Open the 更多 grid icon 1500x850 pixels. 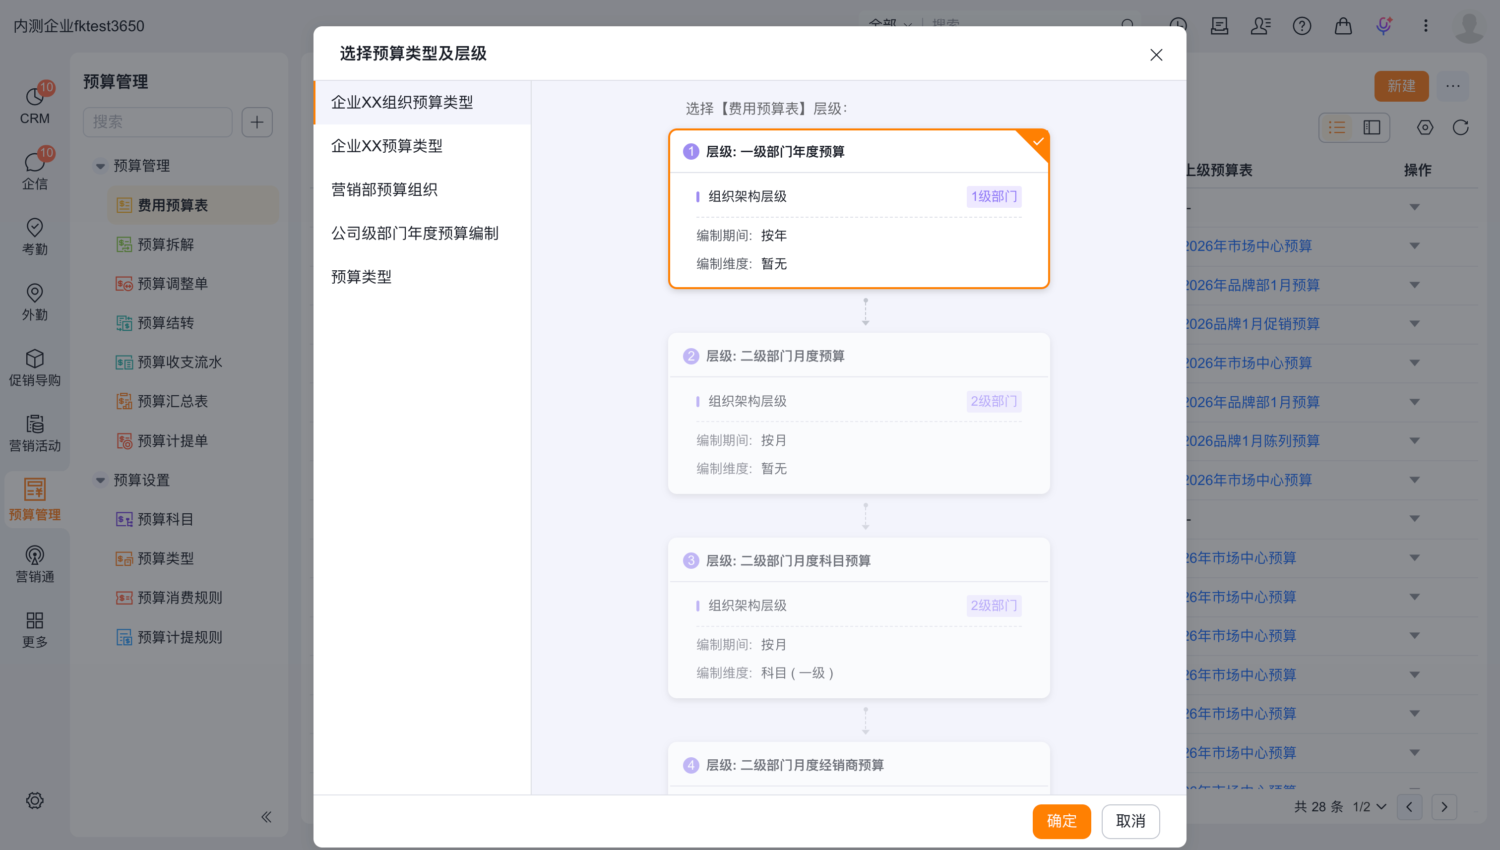point(34,620)
